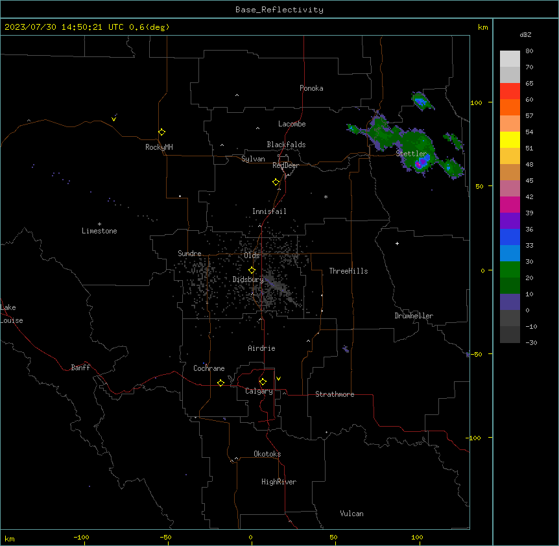Click the Vulcan town label

351,514
